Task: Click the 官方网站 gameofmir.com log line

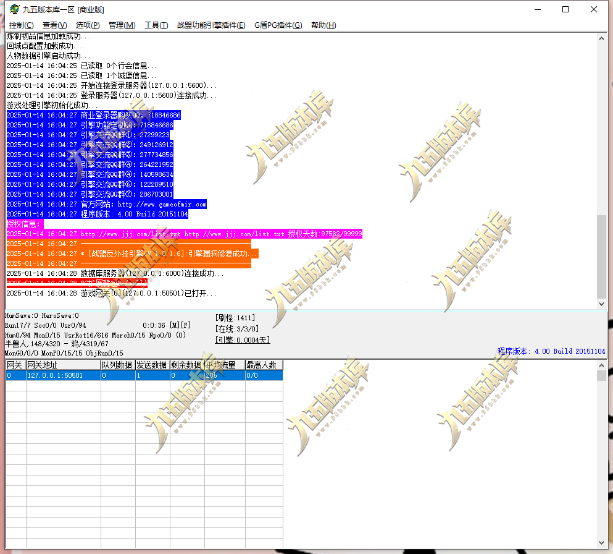Action: [x=106, y=204]
